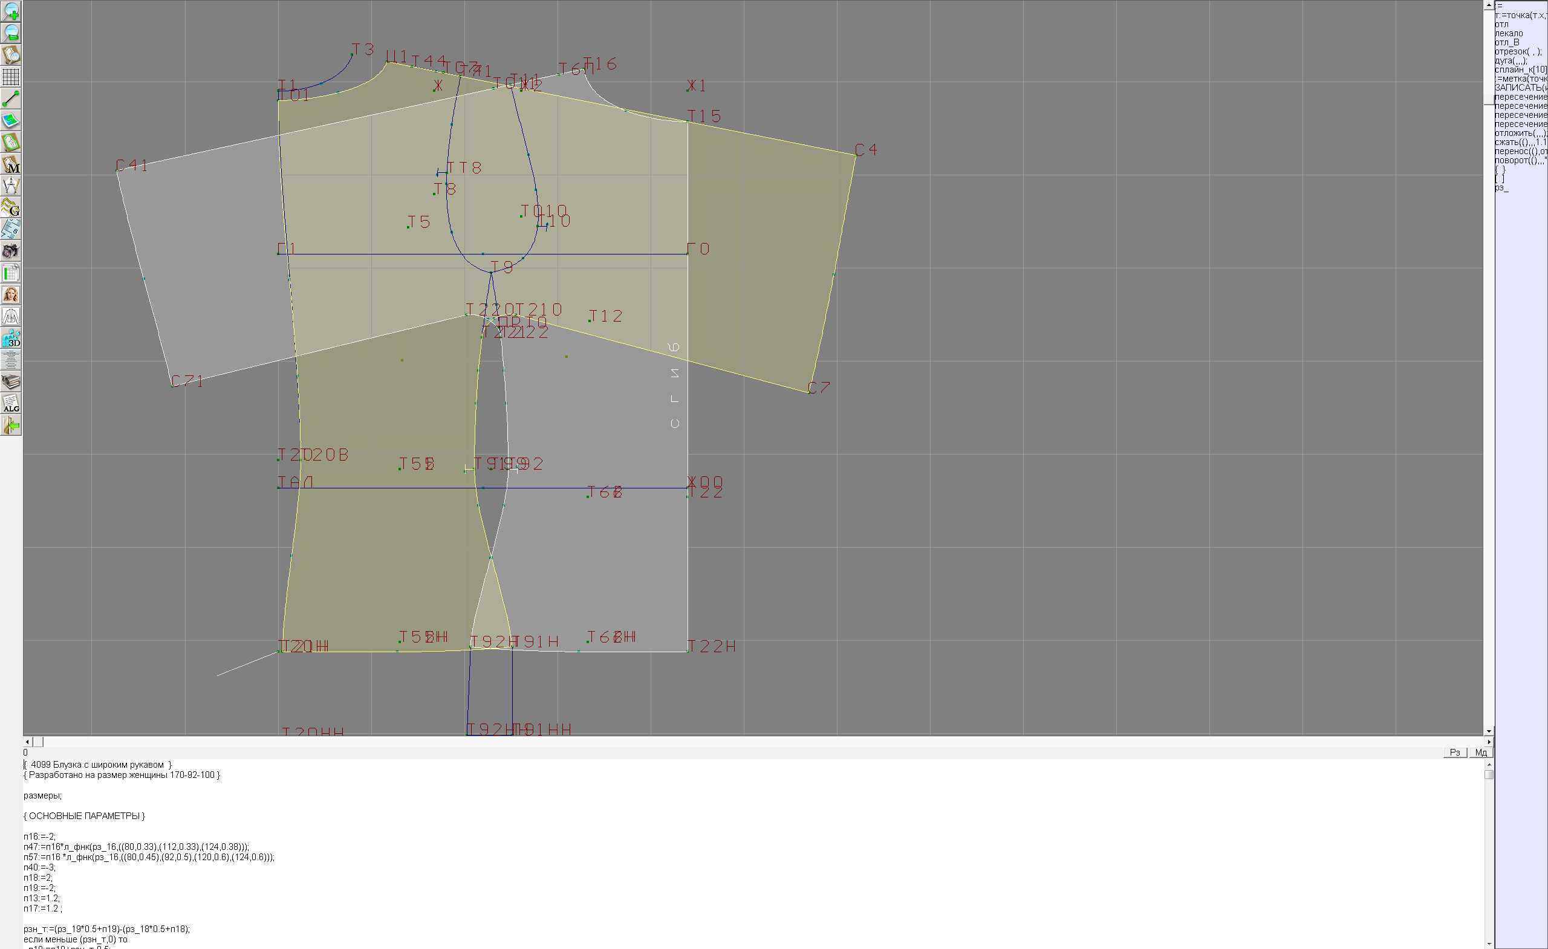Click the stacked books library icon

pos(11,382)
